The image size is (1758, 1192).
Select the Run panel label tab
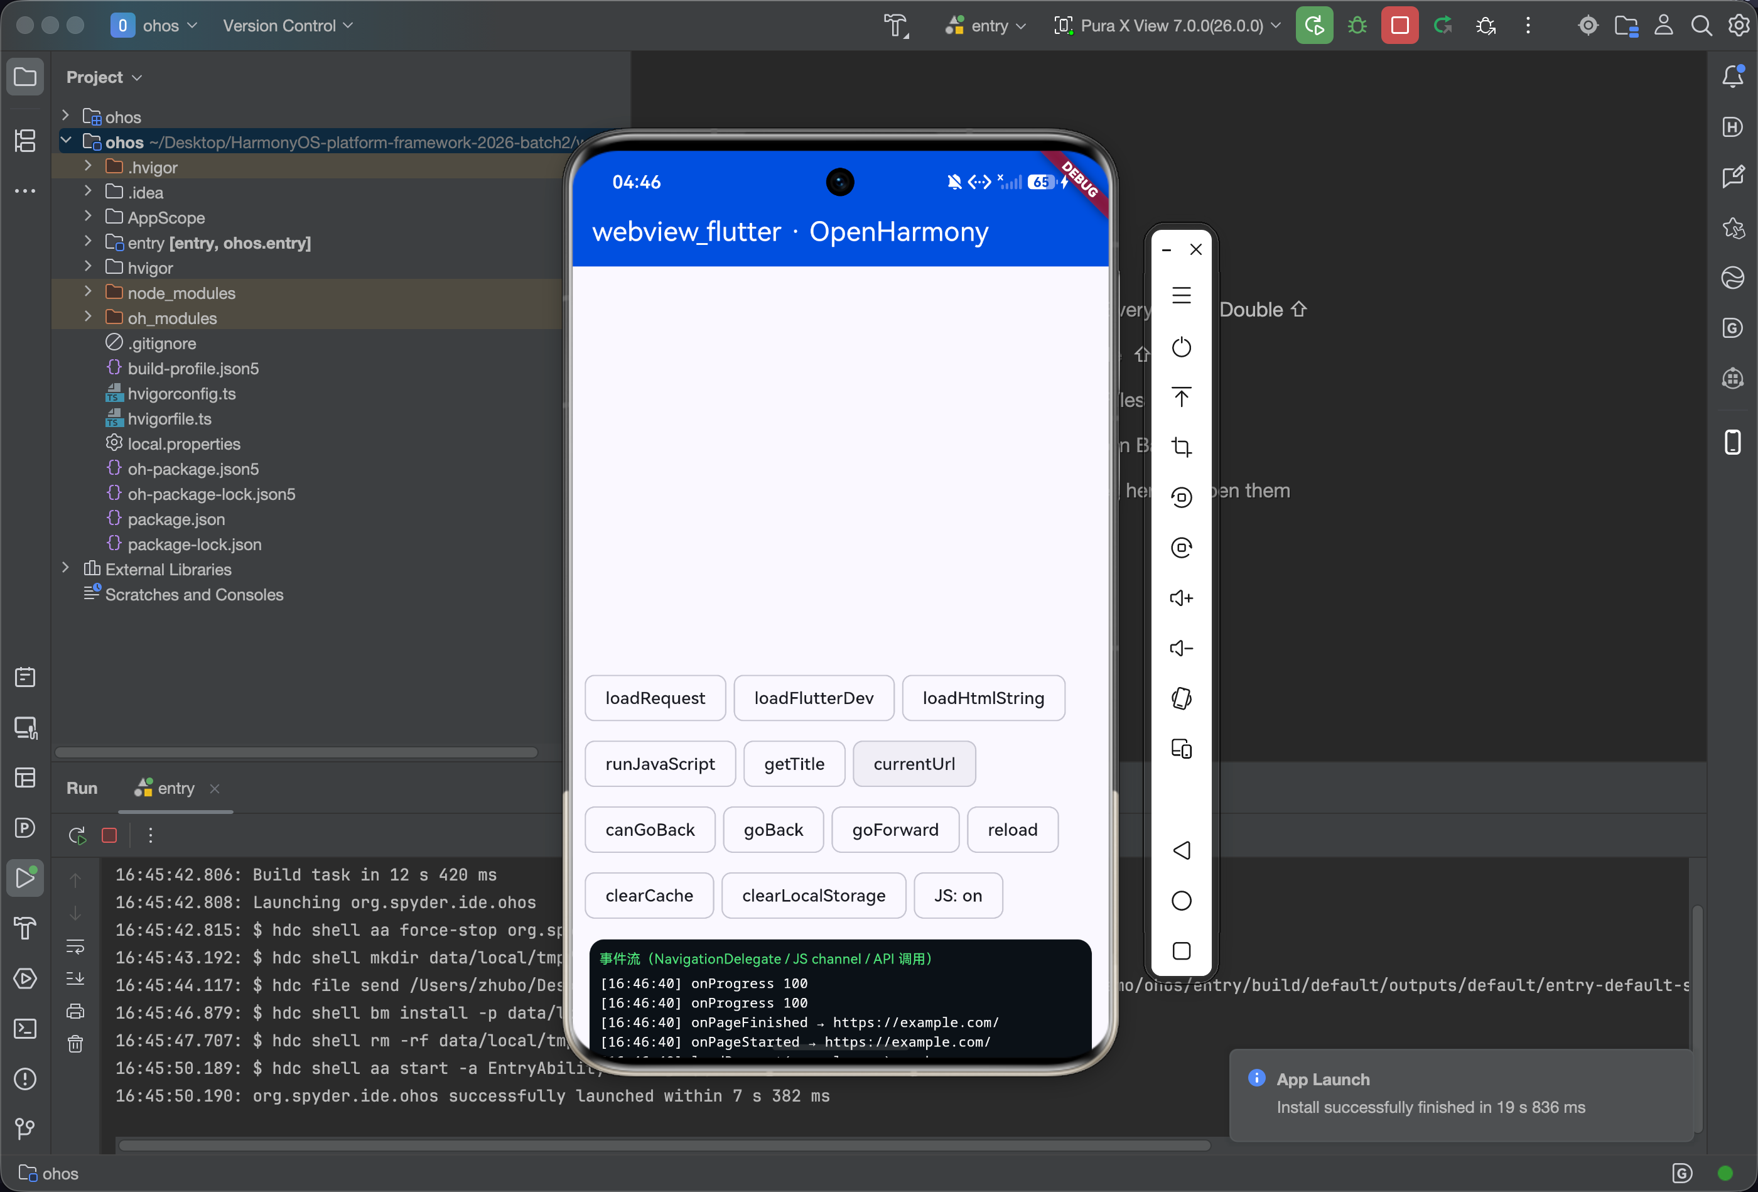82,789
